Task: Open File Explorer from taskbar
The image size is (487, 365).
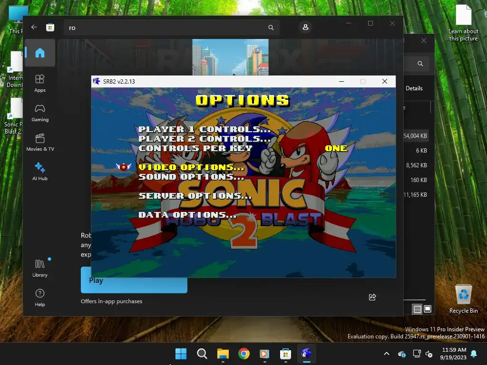Action: point(223,354)
